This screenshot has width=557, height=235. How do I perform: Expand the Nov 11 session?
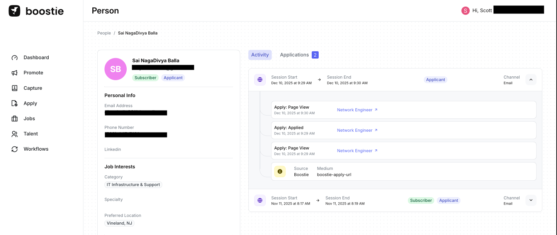click(531, 200)
